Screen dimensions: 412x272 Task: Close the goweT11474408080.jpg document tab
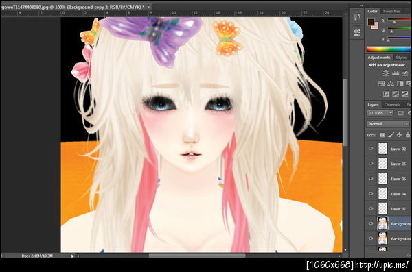pos(148,7)
